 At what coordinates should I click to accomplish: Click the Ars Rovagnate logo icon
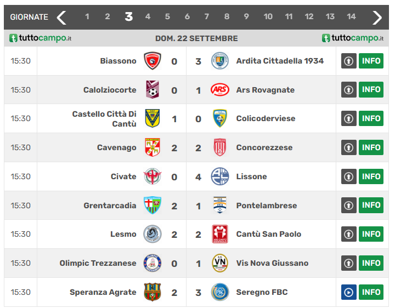(219, 90)
